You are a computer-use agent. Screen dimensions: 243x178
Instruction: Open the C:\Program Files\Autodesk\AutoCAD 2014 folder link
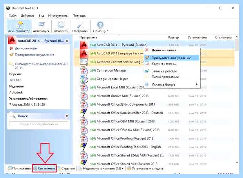41,66
